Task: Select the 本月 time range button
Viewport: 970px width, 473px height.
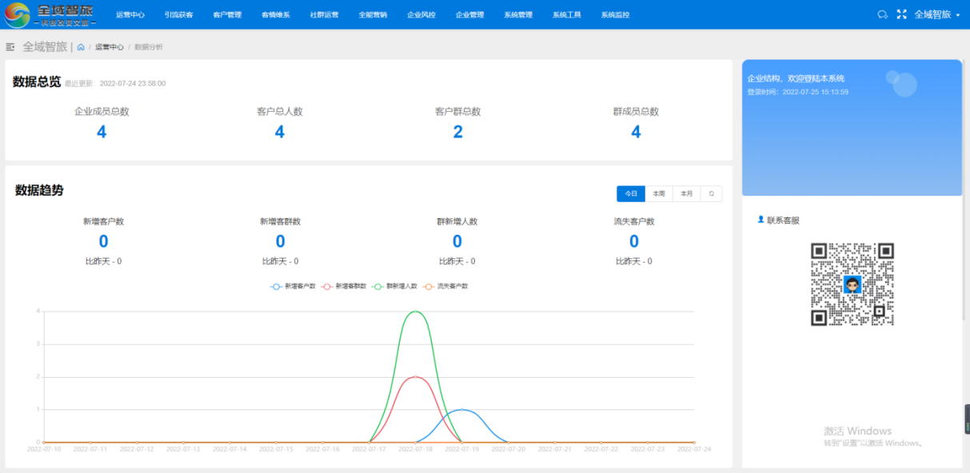Action: tap(687, 193)
